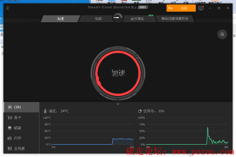
Task: Click the feedback message icon with red dot
Action: (201, 8)
